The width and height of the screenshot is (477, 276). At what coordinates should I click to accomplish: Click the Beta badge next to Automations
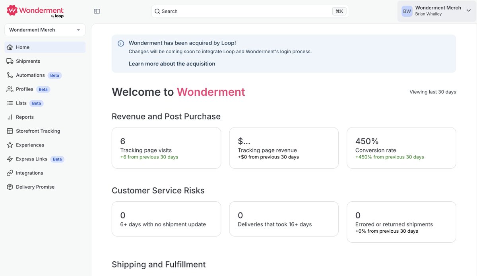[54, 75]
